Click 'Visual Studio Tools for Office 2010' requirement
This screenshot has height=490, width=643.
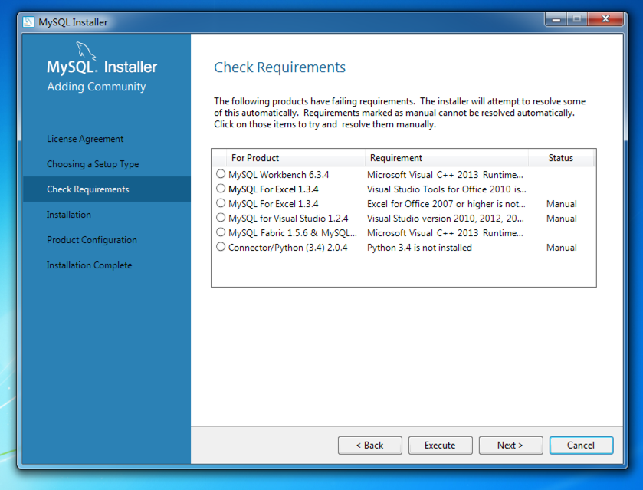[x=447, y=189]
